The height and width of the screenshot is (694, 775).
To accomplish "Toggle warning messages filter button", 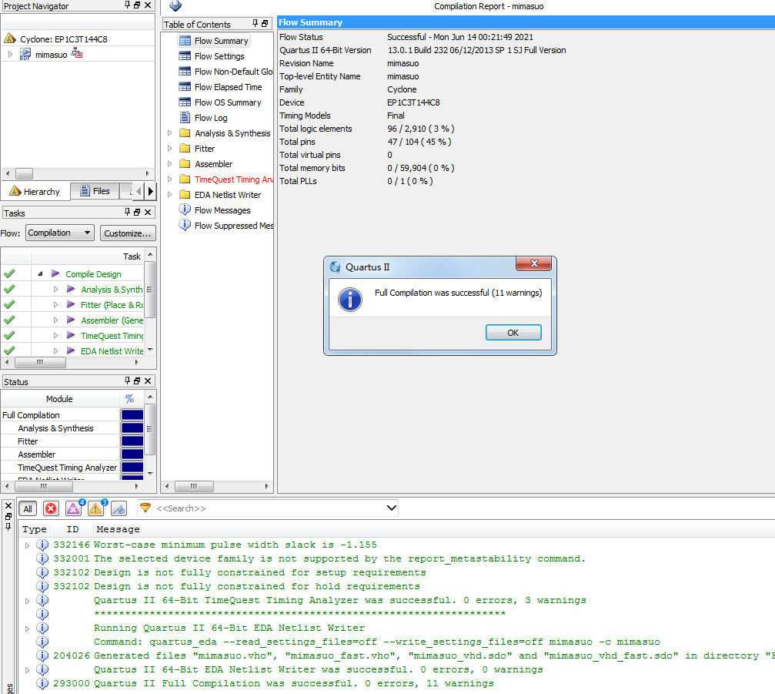I will (x=95, y=508).
